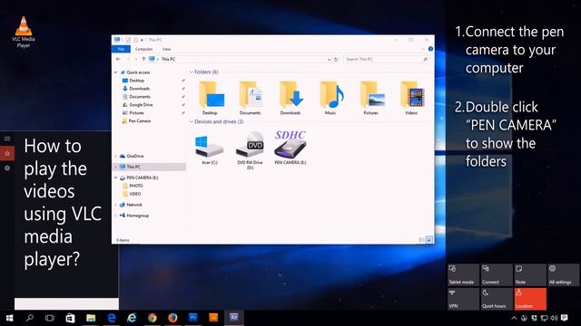
Task: Toggle the VPN quick action
Action: 463,299
